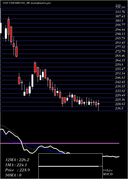Click the 285.78 price axis label
Screen dimensions: 128x179
click(120, 38)
